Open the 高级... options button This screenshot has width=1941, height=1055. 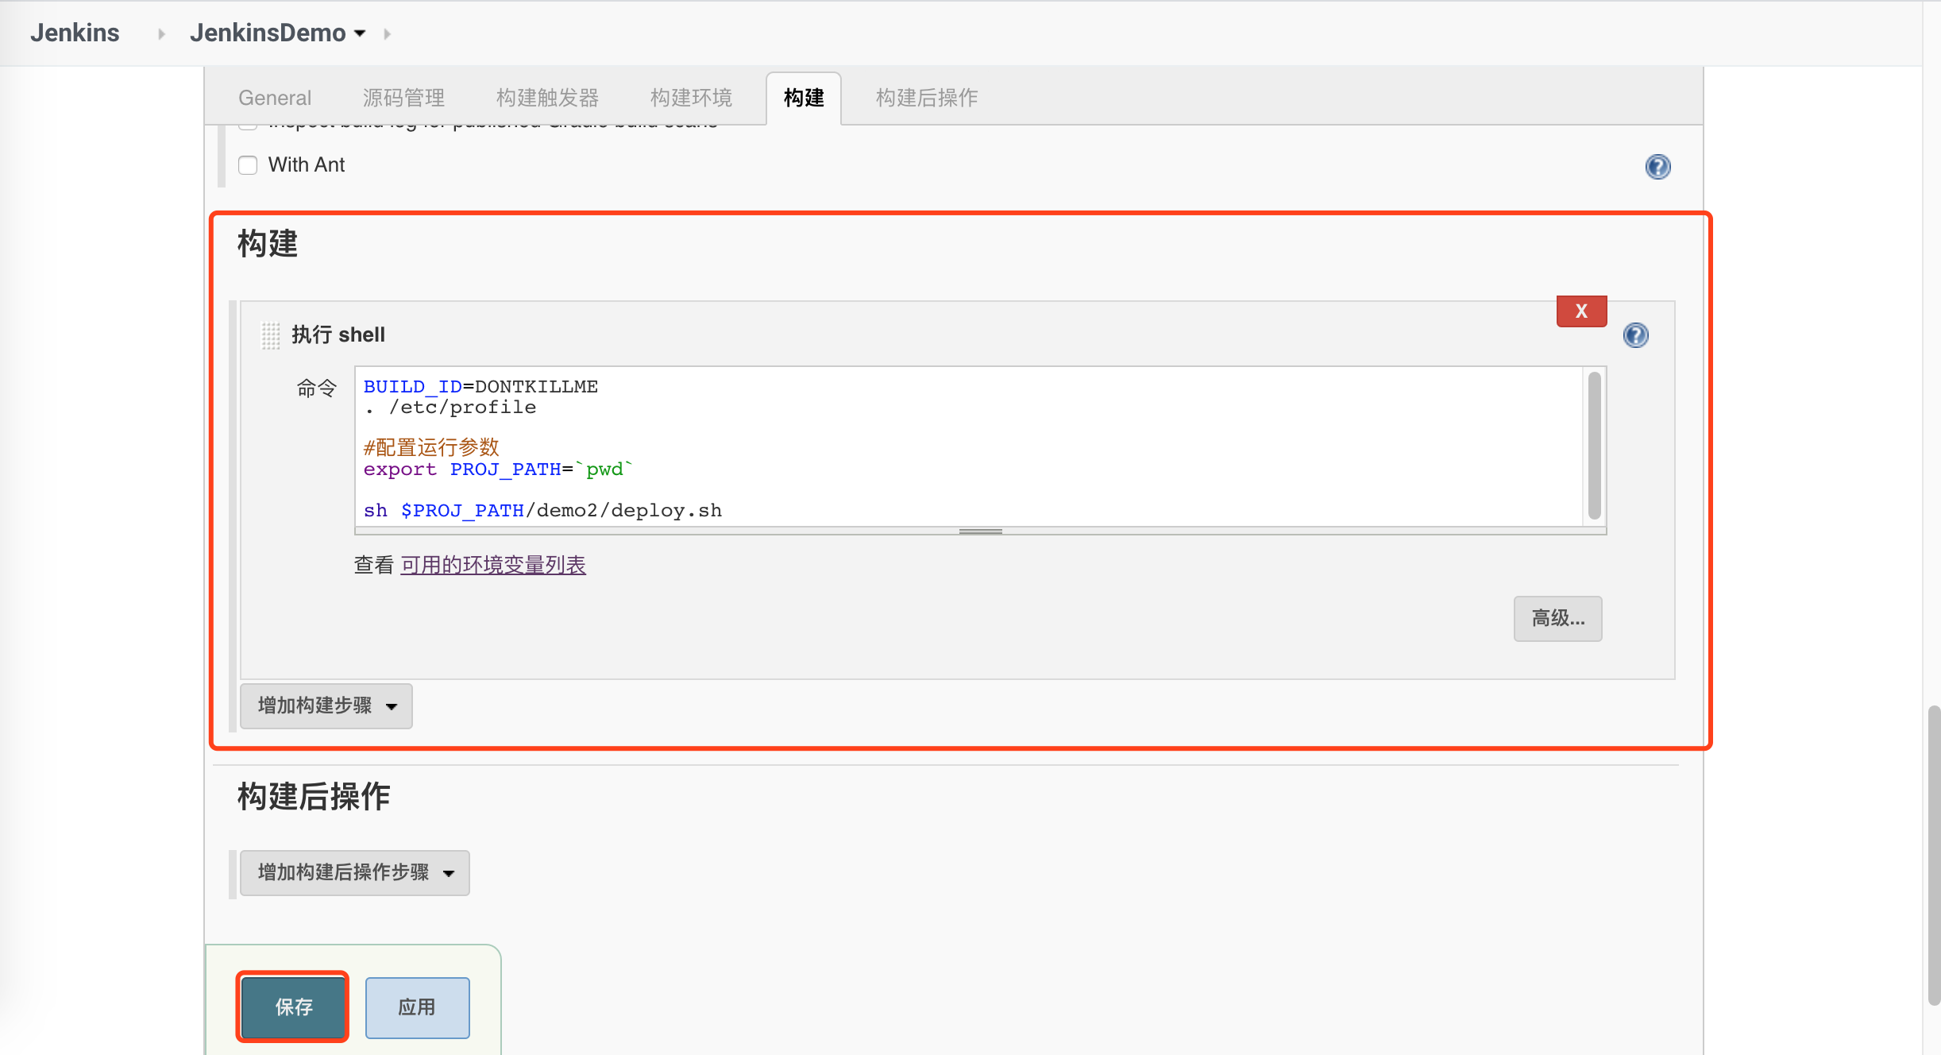[x=1557, y=618]
